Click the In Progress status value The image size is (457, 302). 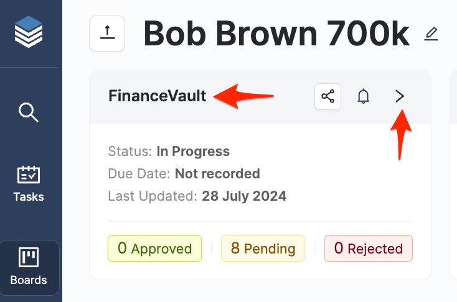click(x=193, y=151)
